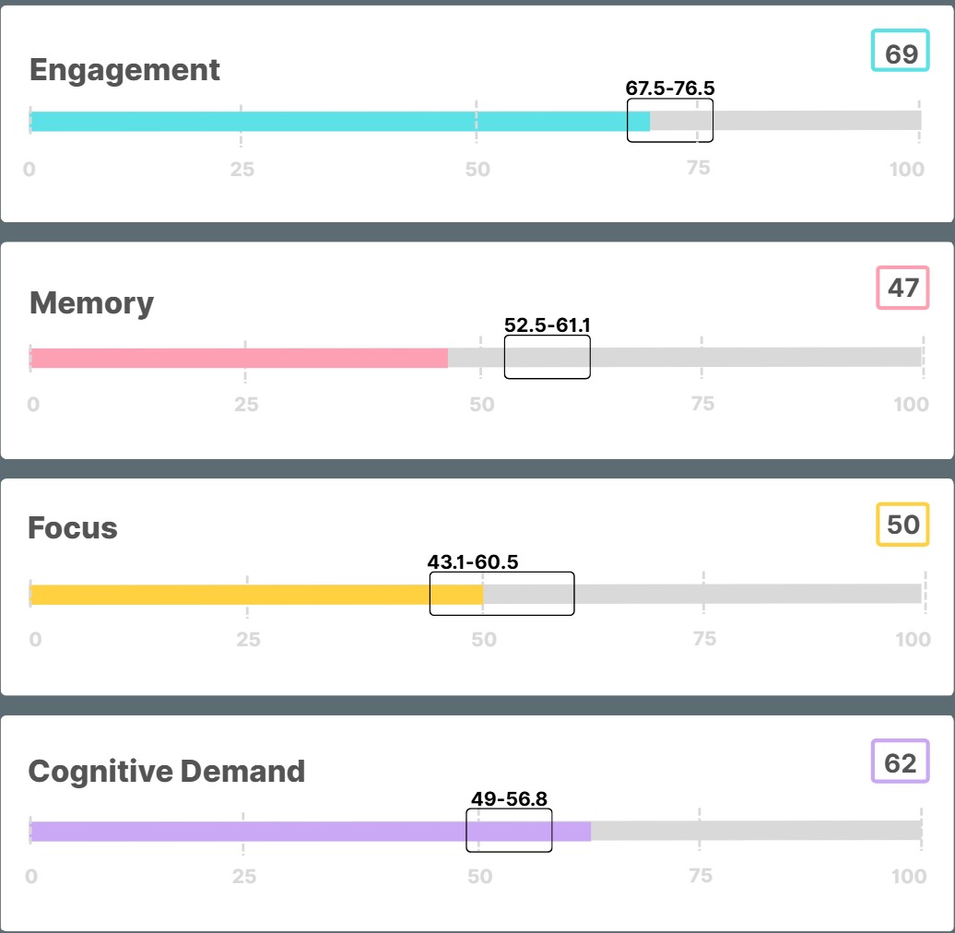Click the 52.5-61.1 range label

click(548, 325)
